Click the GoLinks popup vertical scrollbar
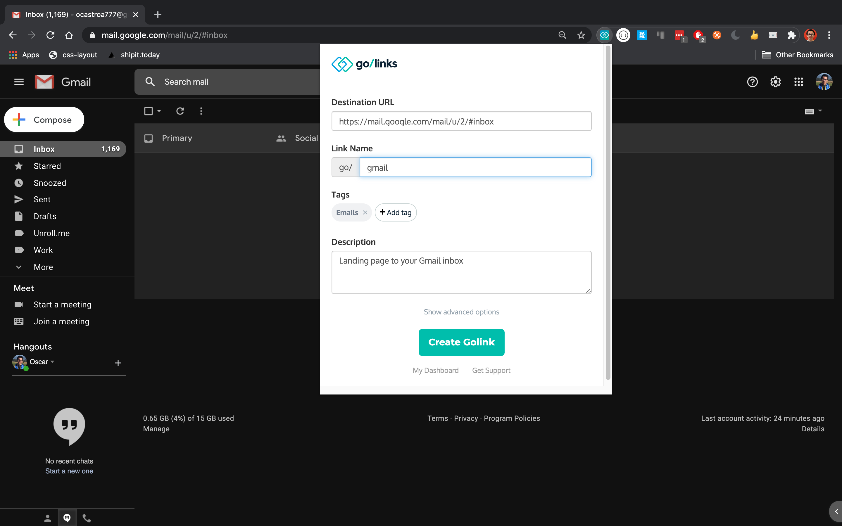The height and width of the screenshot is (526, 842). pyautogui.click(x=608, y=212)
